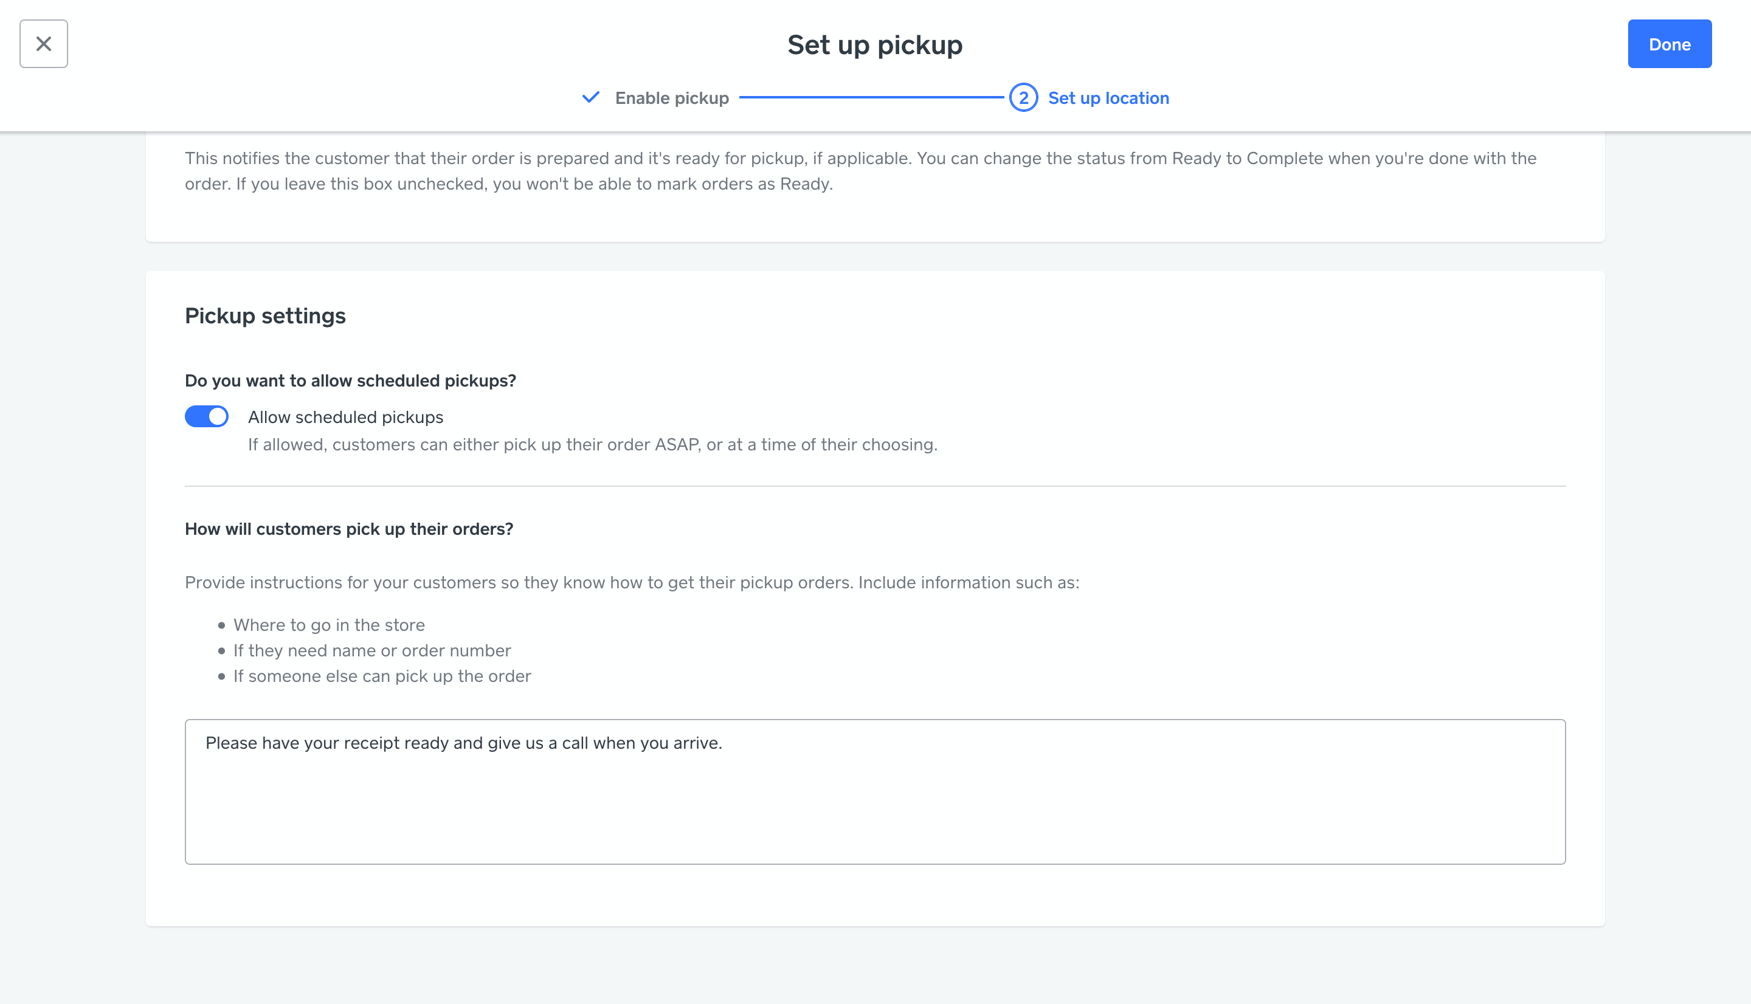The image size is (1751, 1004).
Task: Click the receipt instructions text in the field
Action: click(463, 743)
